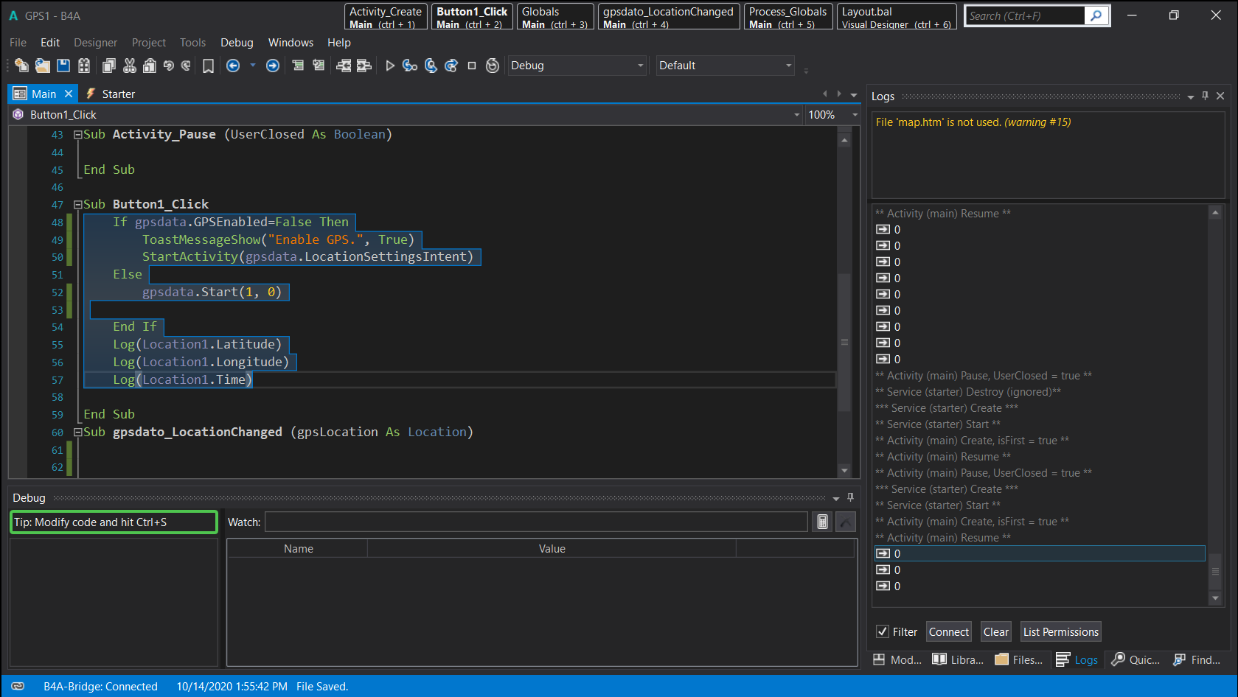
Task: Uncheck the Filter checkbox in Logs
Action: 882,631
